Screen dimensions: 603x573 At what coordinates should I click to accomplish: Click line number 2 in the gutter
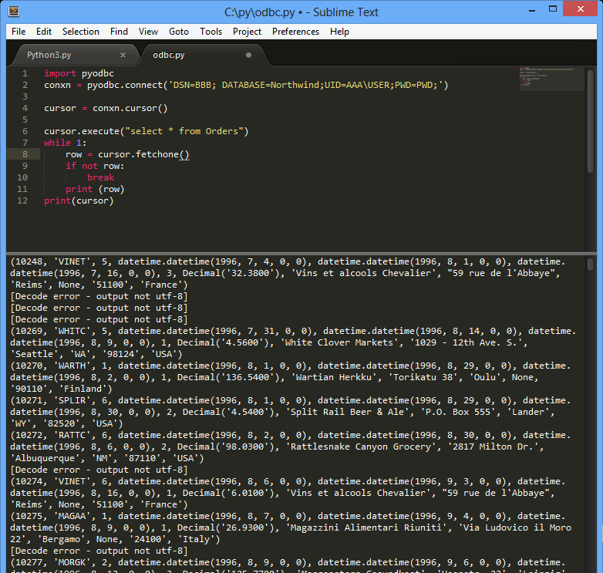point(25,85)
